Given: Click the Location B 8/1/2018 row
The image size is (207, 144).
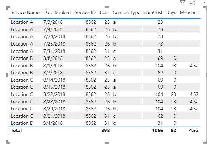Looking at the screenshot, I should 105,66.
